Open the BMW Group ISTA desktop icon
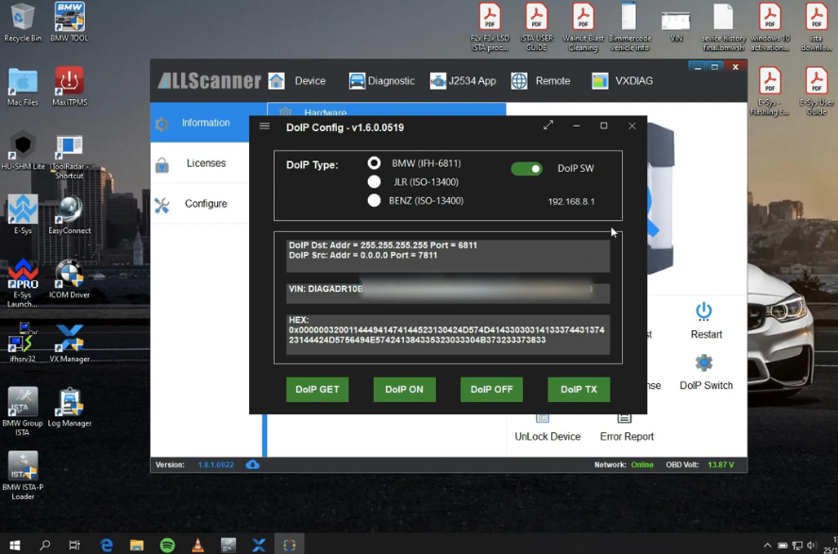 pyautogui.click(x=23, y=411)
